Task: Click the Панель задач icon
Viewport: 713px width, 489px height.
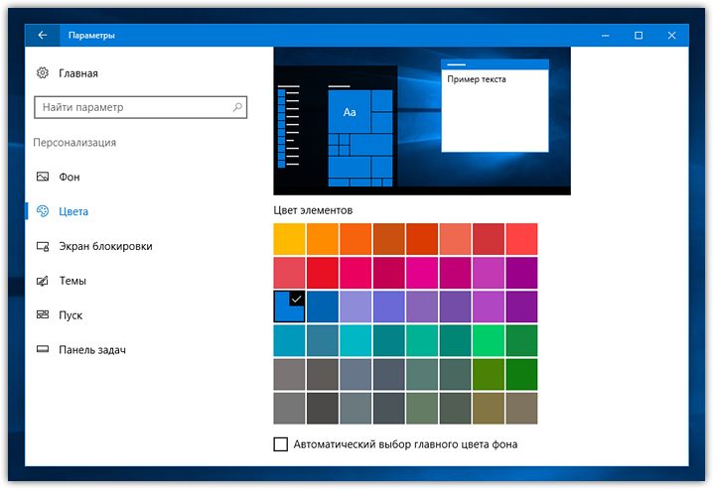Action: coord(43,349)
